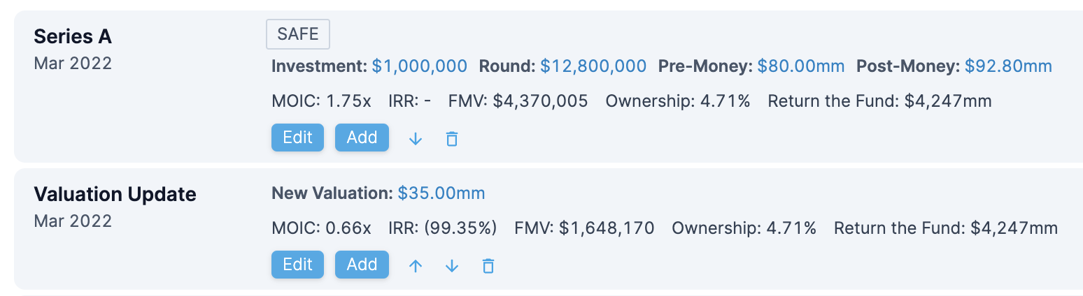Delete the Valuation Update entry

pyautogui.click(x=488, y=265)
